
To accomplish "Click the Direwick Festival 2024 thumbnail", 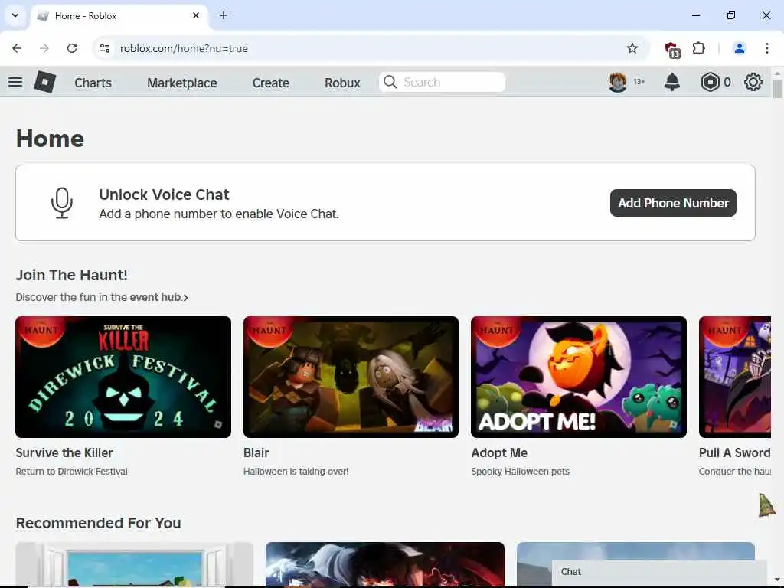I will [x=123, y=377].
